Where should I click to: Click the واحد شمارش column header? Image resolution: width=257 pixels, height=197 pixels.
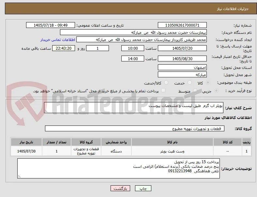[116, 142]
